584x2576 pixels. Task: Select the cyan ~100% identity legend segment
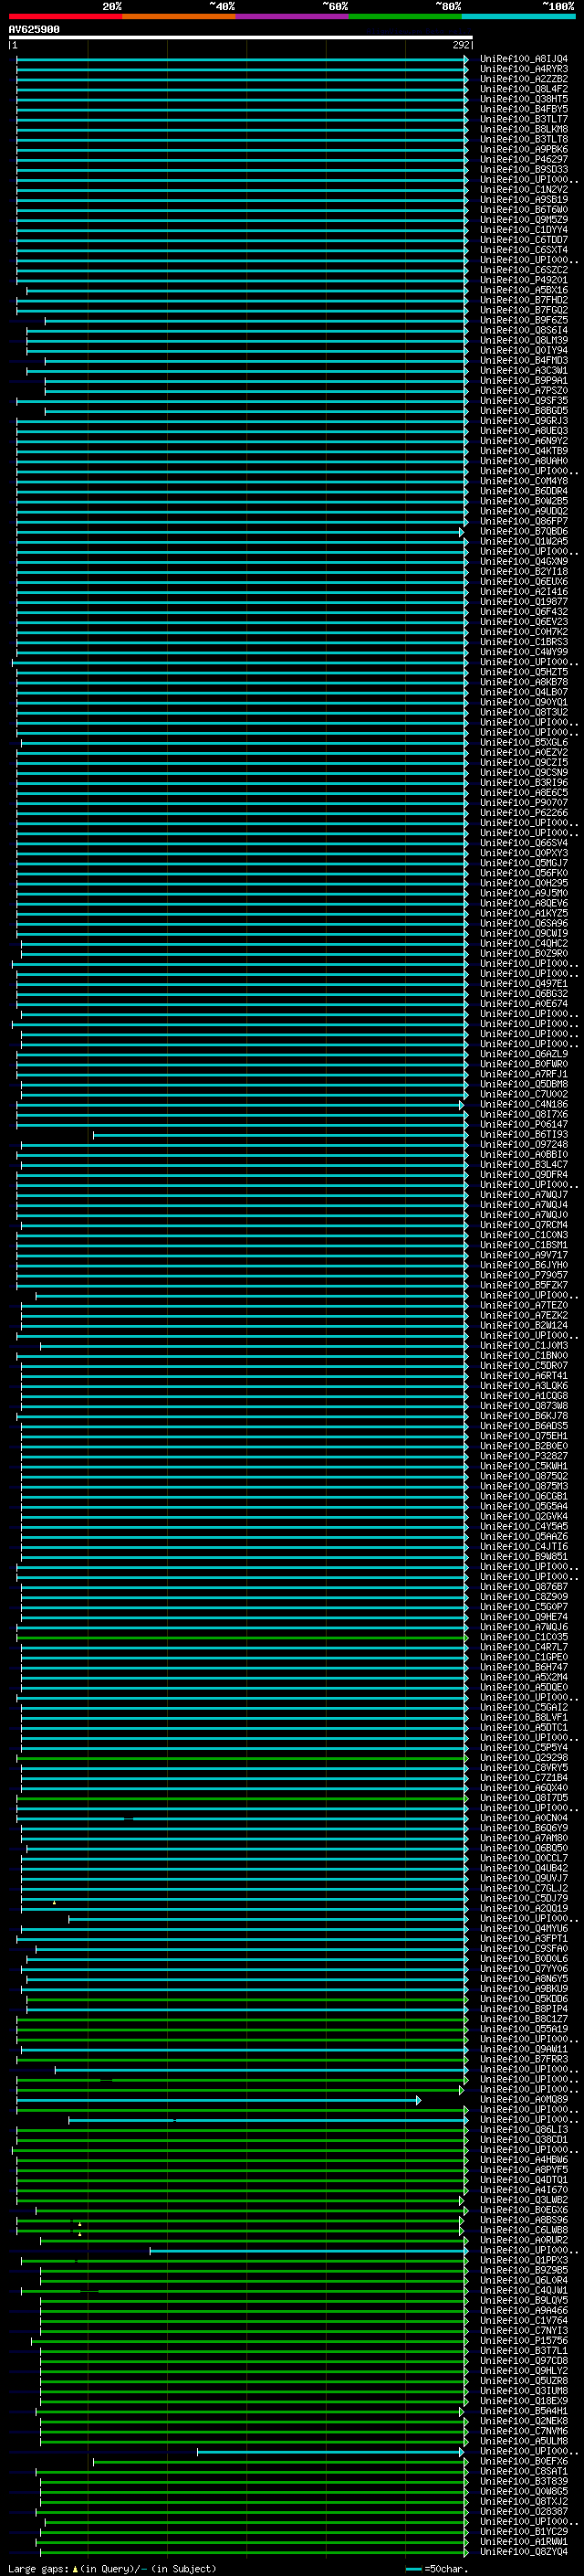(519, 16)
